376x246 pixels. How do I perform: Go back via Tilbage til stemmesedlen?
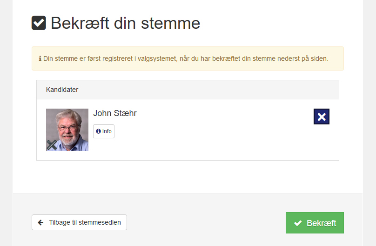pos(79,222)
